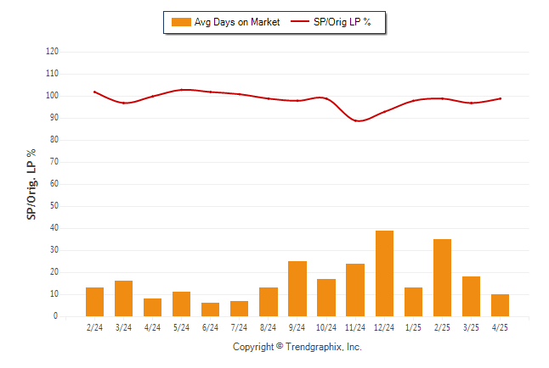Click the 1/25 x-axis label
This screenshot has width=549, height=368.
pyautogui.click(x=413, y=327)
